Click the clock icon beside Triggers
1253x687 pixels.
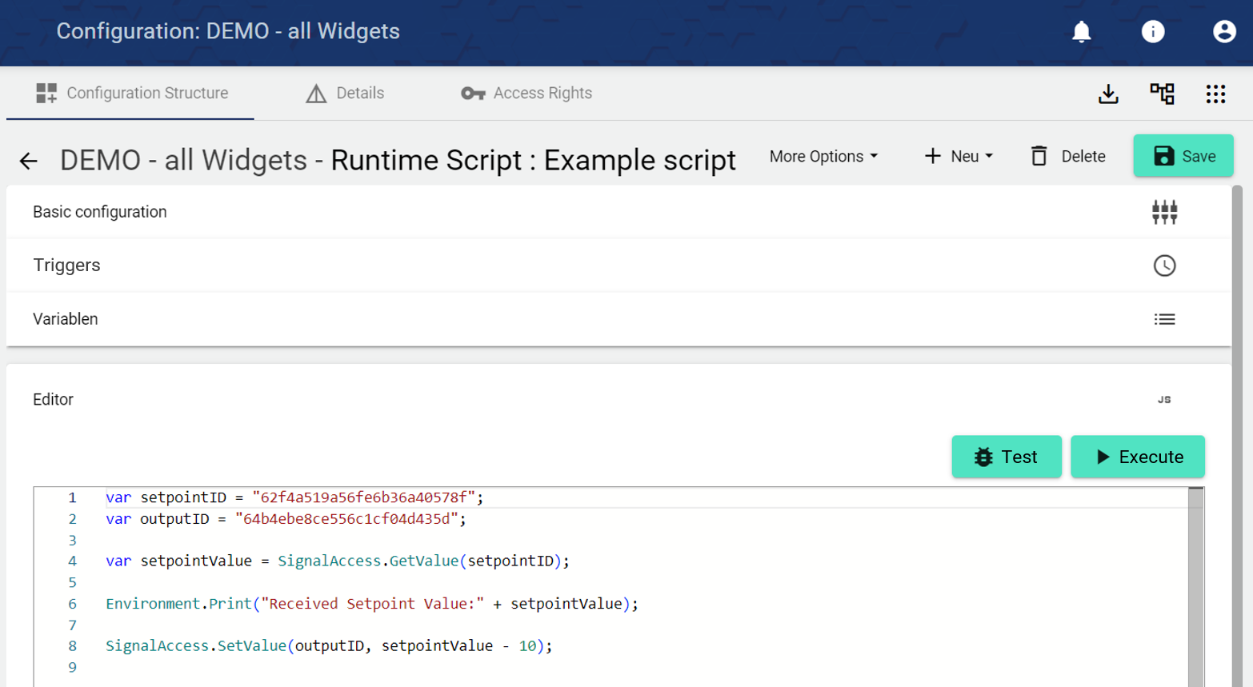pyautogui.click(x=1164, y=266)
